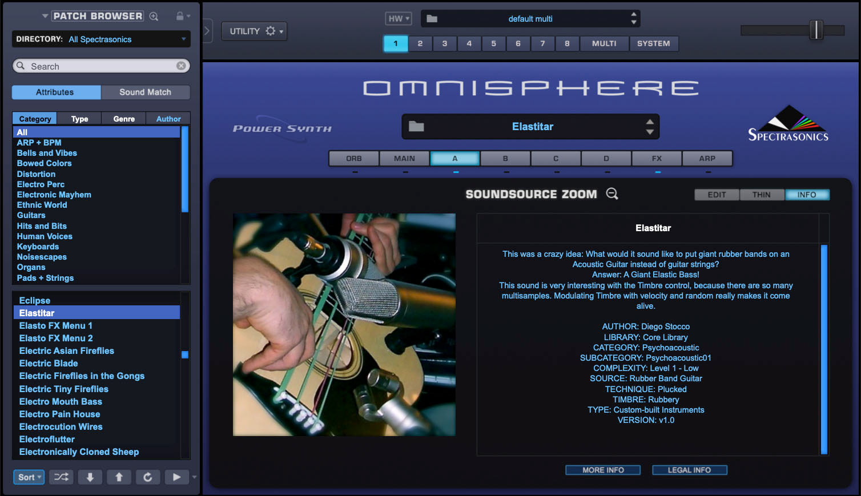Step to previous patch with up arrow
This screenshot has width=861, height=496.
click(x=119, y=477)
